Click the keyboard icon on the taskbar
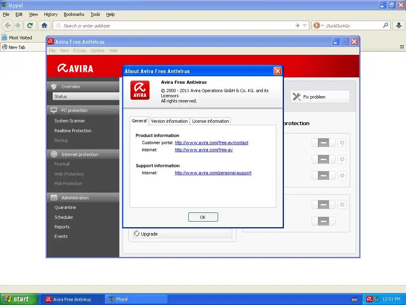Screen dimensions: 406x305 [354, 299]
